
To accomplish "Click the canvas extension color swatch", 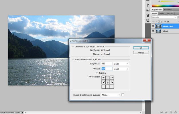I will 123,95.
